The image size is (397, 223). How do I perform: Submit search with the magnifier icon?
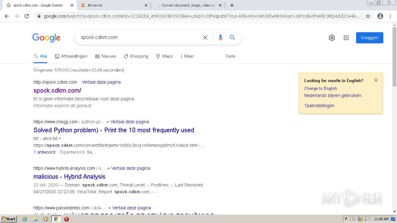232,37
